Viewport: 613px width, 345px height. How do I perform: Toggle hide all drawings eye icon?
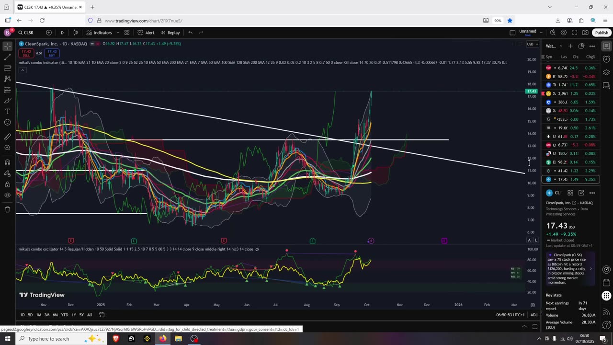tap(8, 195)
